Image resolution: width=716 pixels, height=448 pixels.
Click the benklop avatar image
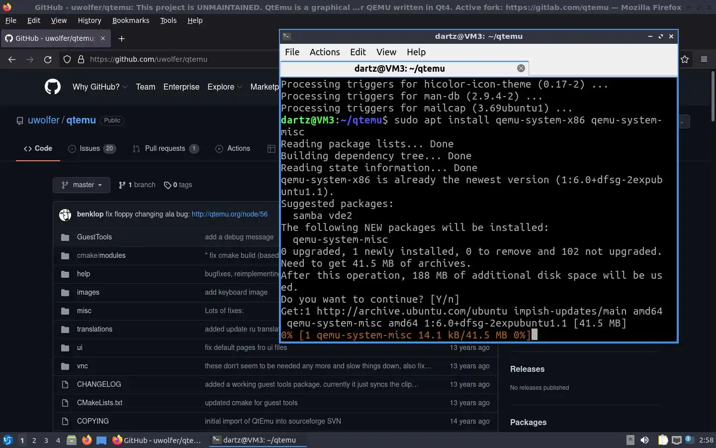(x=65, y=215)
